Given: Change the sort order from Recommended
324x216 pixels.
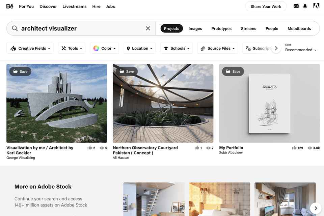Looking at the screenshot, I should pyautogui.click(x=301, y=50).
